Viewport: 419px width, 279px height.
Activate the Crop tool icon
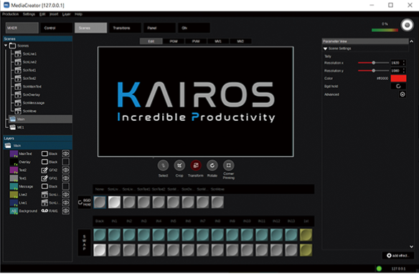point(179,165)
